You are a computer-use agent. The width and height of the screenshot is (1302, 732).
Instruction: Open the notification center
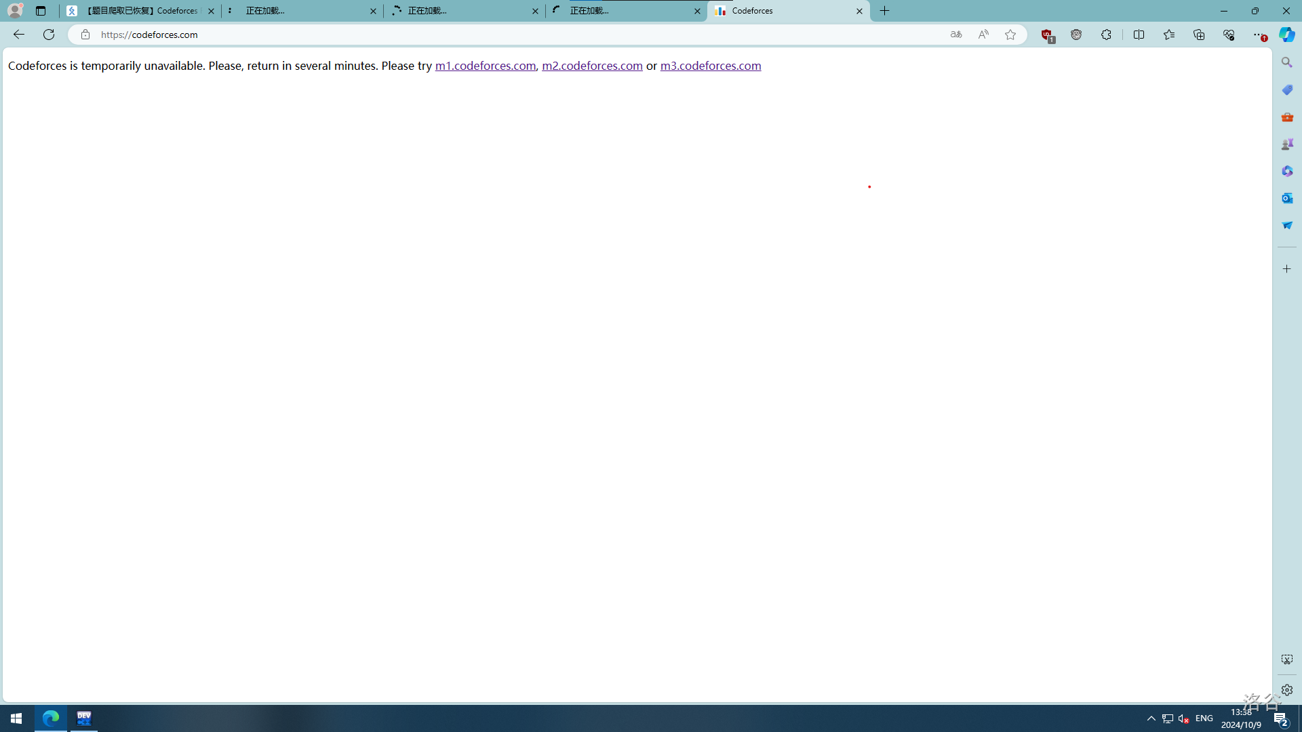[x=1281, y=718]
